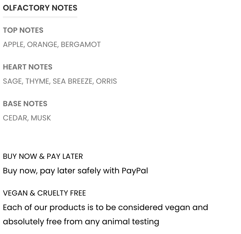Click the word APPLE in top notes
Viewport: 241px width, 234px height.
coord(13,44)
